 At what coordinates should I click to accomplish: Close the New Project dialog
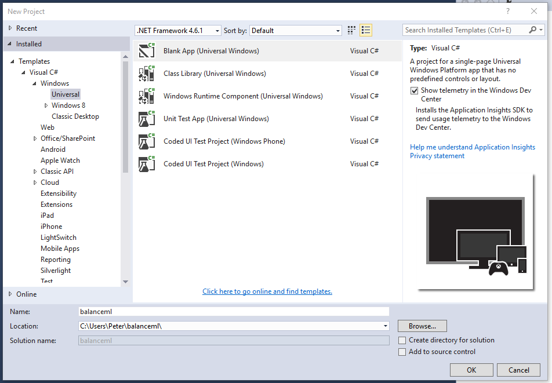[533, 11]
